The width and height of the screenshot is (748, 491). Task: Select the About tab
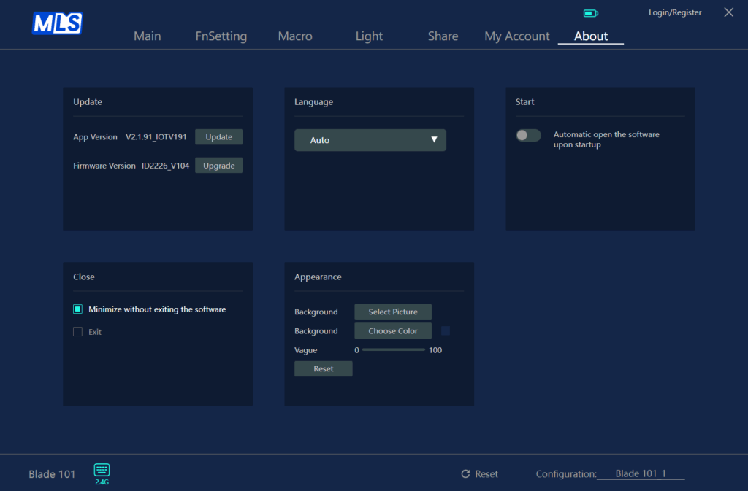tap(590, 36)
